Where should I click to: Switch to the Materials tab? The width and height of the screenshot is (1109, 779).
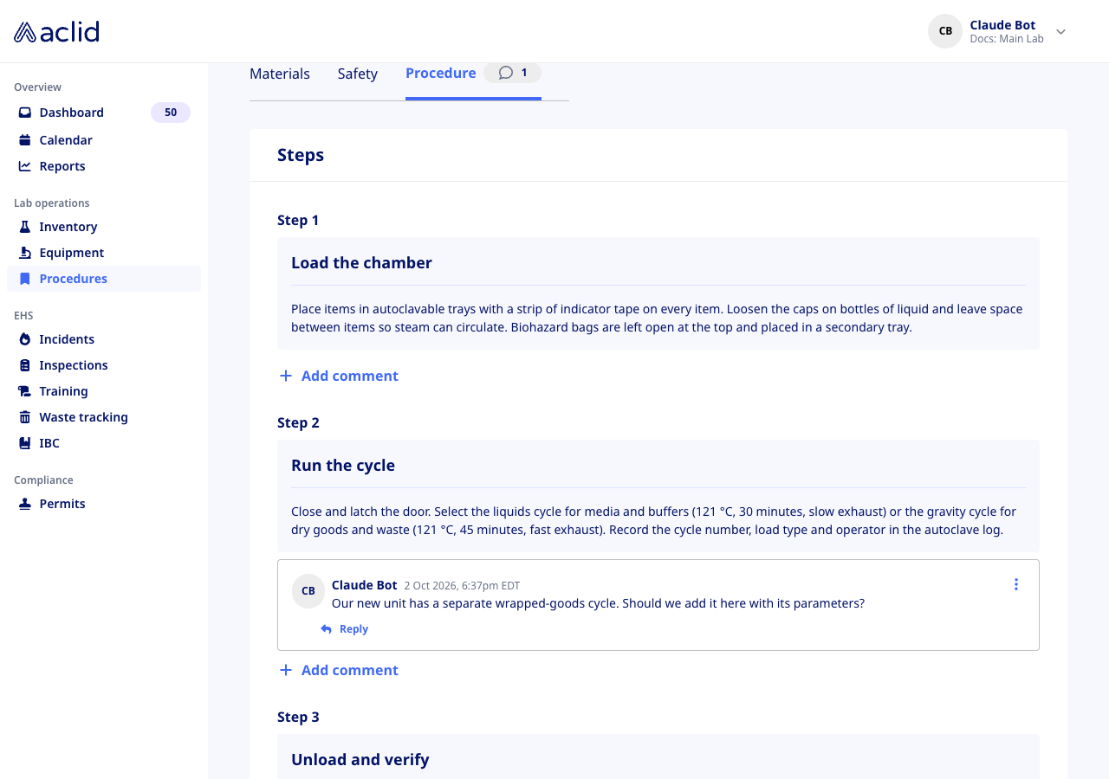pos(280,74)
